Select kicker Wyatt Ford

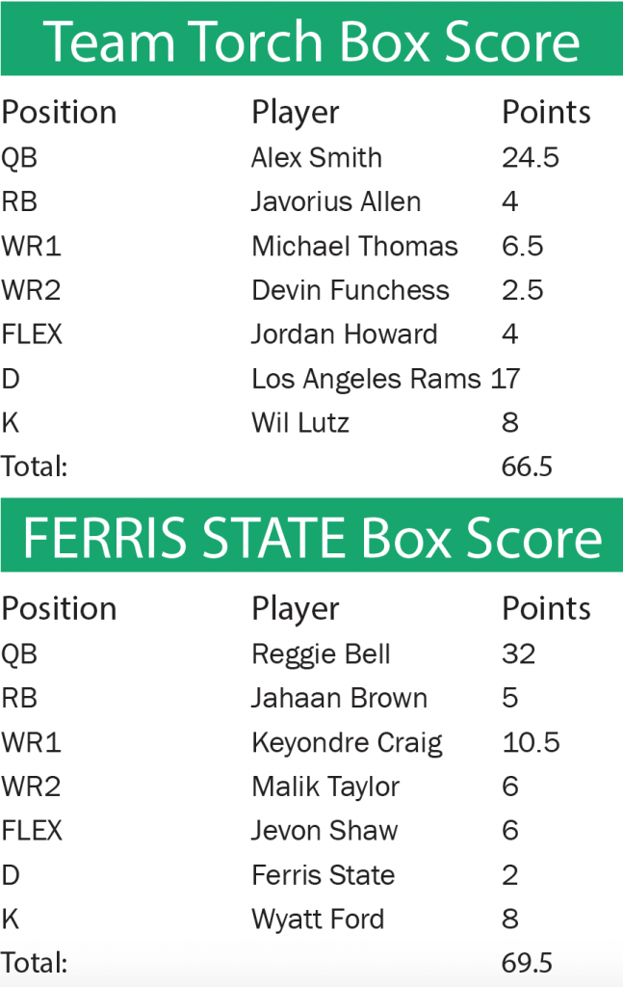click(x=318, y=920)
